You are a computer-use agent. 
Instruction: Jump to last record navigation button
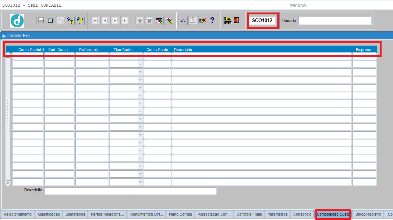[x=125, y=21]
